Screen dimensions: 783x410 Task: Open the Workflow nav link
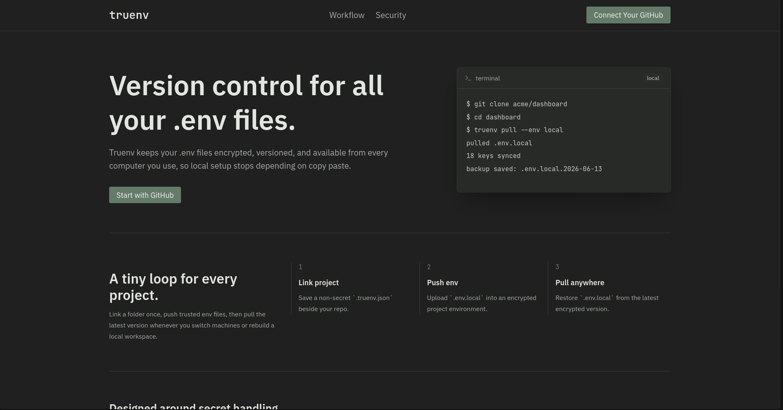(347, 15)
